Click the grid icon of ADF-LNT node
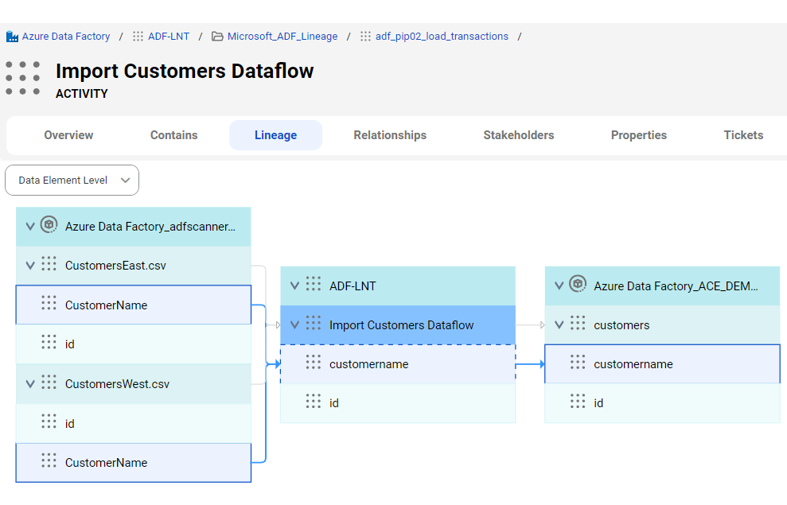The image size is (787, 505). coord(314,284)
